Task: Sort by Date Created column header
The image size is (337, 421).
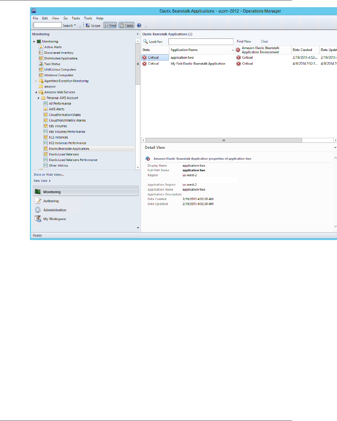Action: pos(305,50)
